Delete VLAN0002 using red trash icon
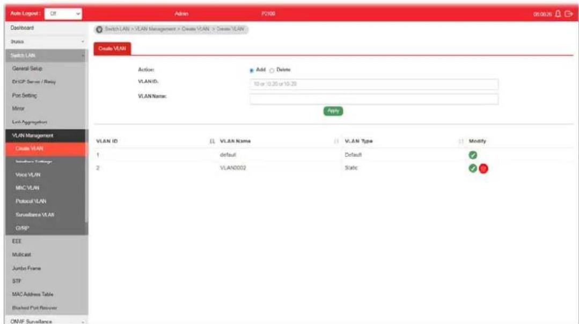The image size is (579, 324). click(x=483, y=169)
